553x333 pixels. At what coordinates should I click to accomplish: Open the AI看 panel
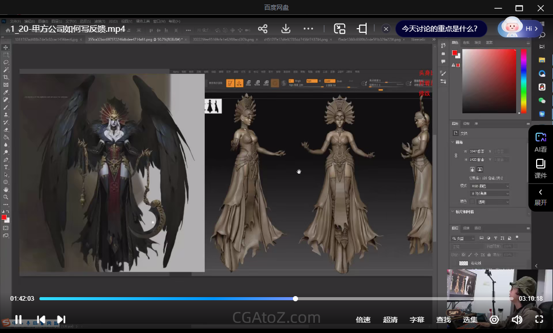540,142
